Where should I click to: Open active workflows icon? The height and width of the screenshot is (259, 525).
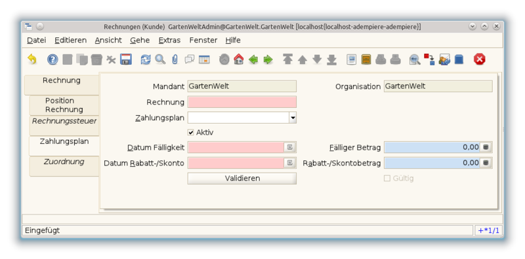[430, 60]
